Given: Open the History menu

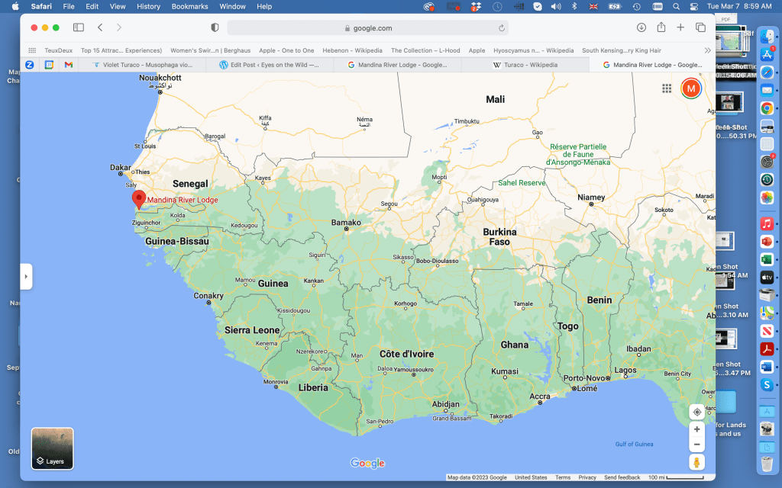Looking at the screenshot, I should point(148,6).
